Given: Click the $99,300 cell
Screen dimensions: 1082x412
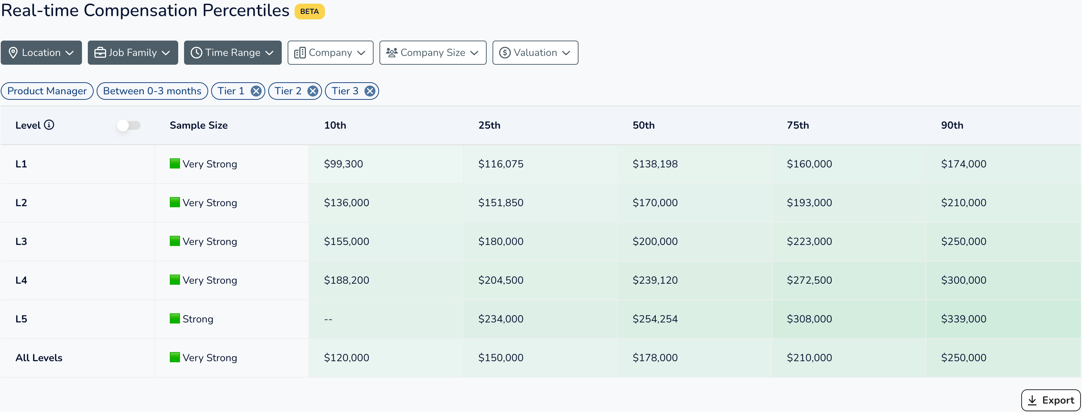Looking at the screenshot, I should tap(386, 164).
